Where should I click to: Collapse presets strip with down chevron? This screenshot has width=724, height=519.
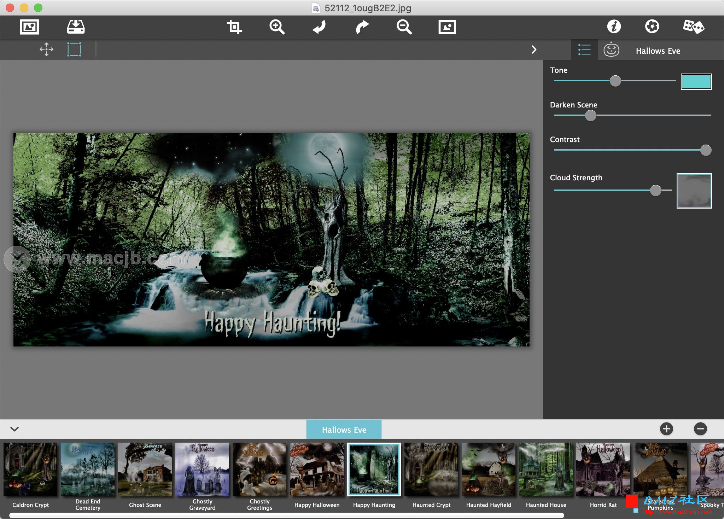coord(14,429)
